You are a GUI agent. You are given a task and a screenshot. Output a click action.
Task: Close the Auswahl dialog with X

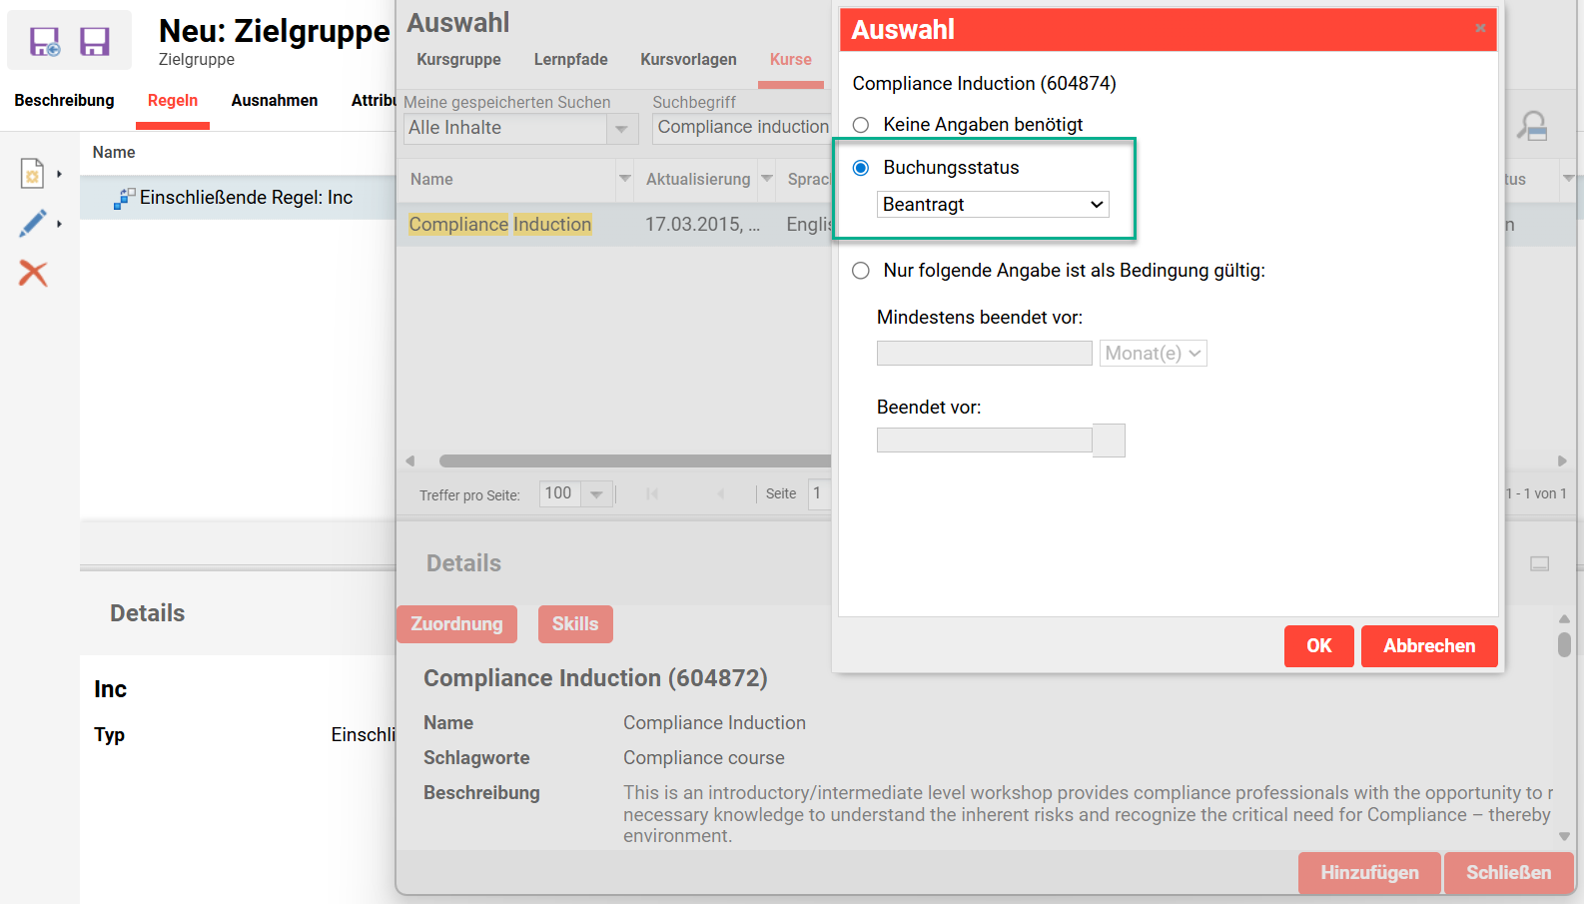1480,28
